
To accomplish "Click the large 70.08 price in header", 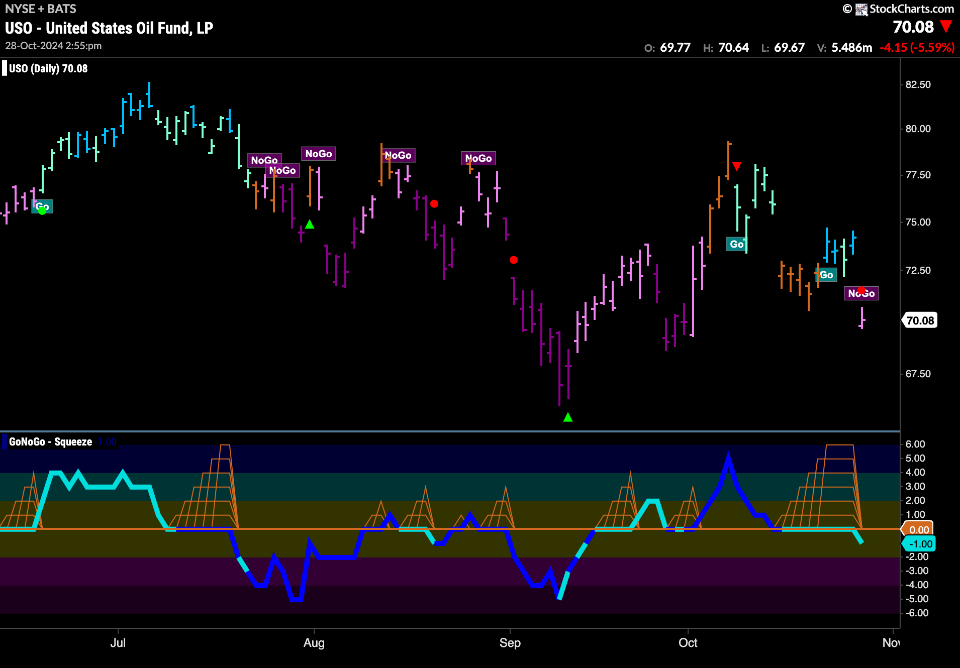I will [x=913, y=27].
